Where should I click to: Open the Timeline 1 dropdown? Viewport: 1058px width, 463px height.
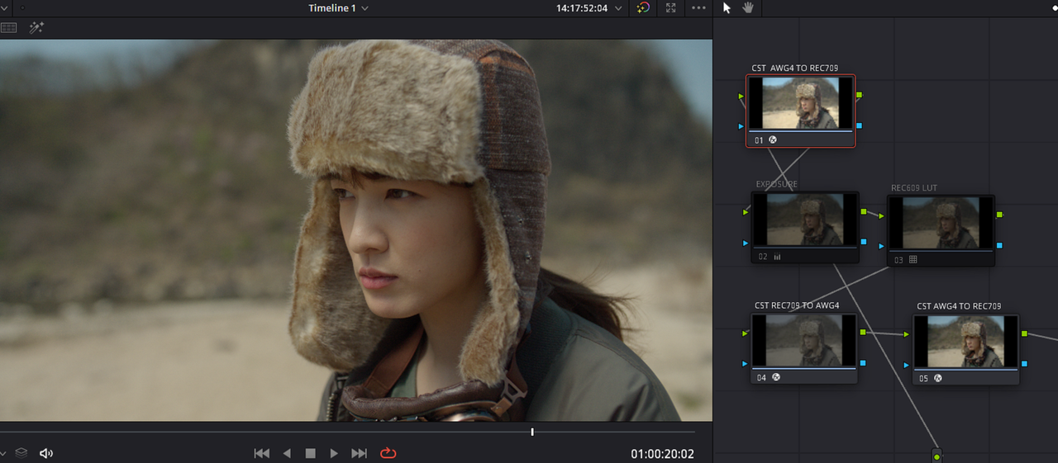tap(338, 8)
